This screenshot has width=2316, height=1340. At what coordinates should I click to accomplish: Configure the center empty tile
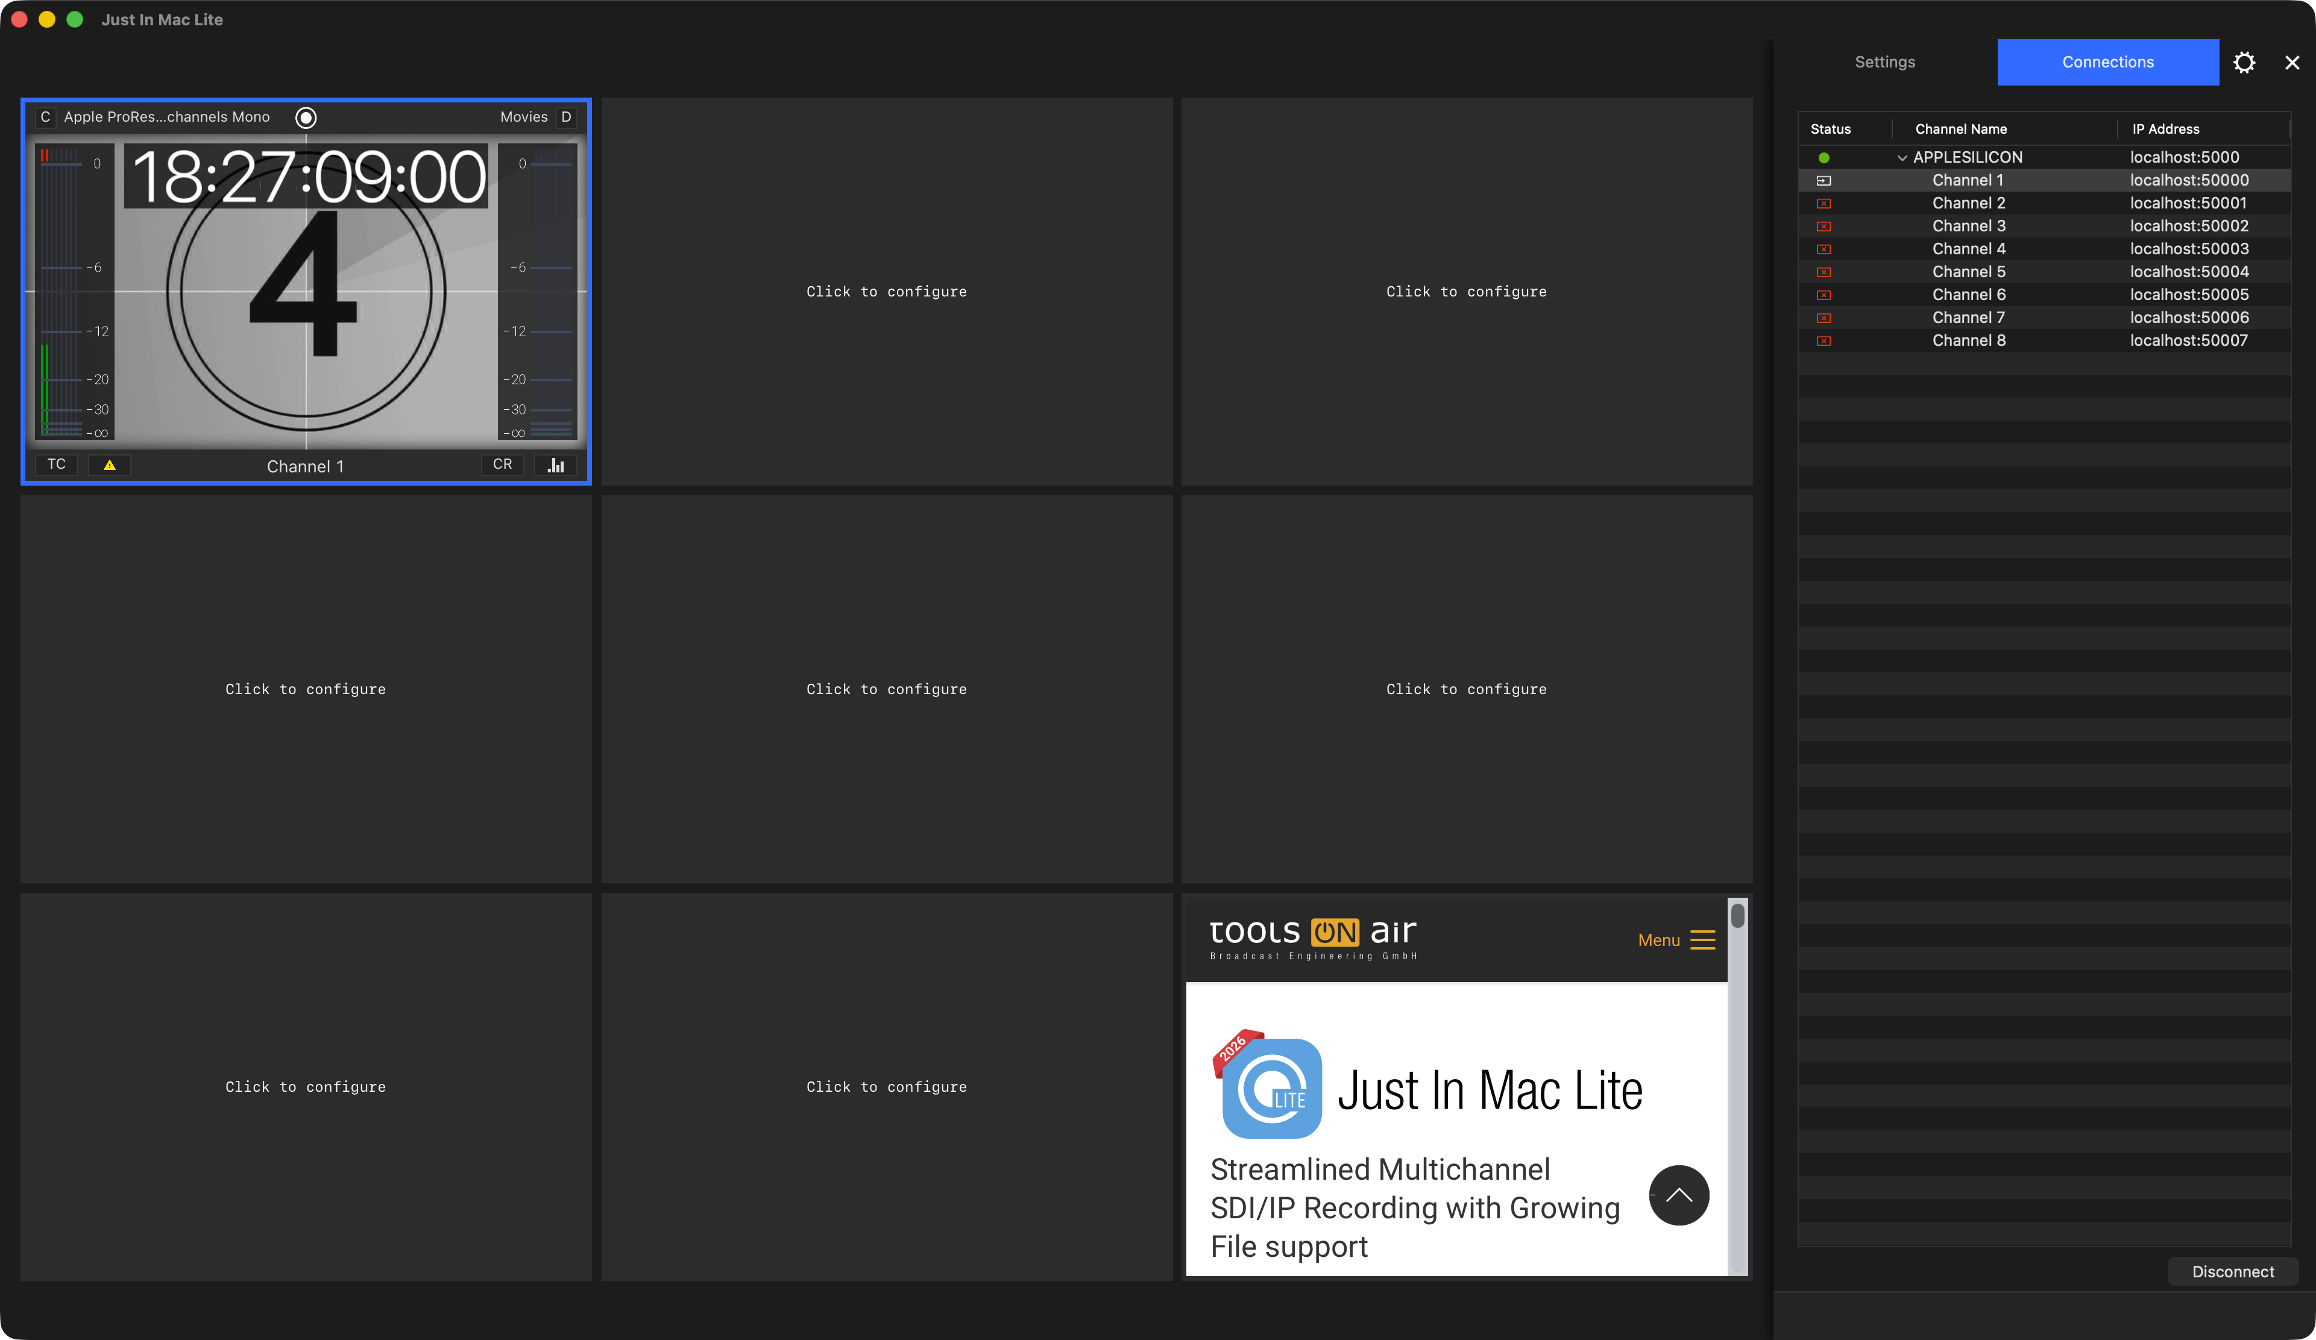pos(887,690)
